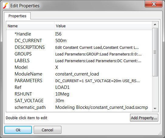Click the SIMetrix application icon in title bar

coord(6,6)
